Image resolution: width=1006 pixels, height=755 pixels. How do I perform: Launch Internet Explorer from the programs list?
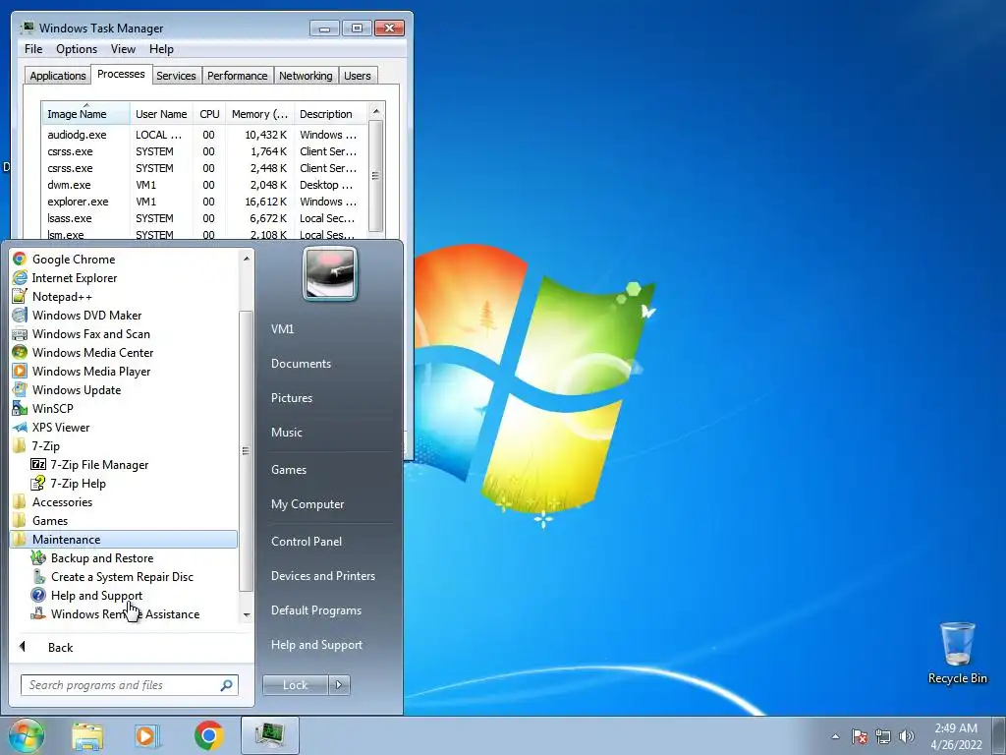coord(75,278)
